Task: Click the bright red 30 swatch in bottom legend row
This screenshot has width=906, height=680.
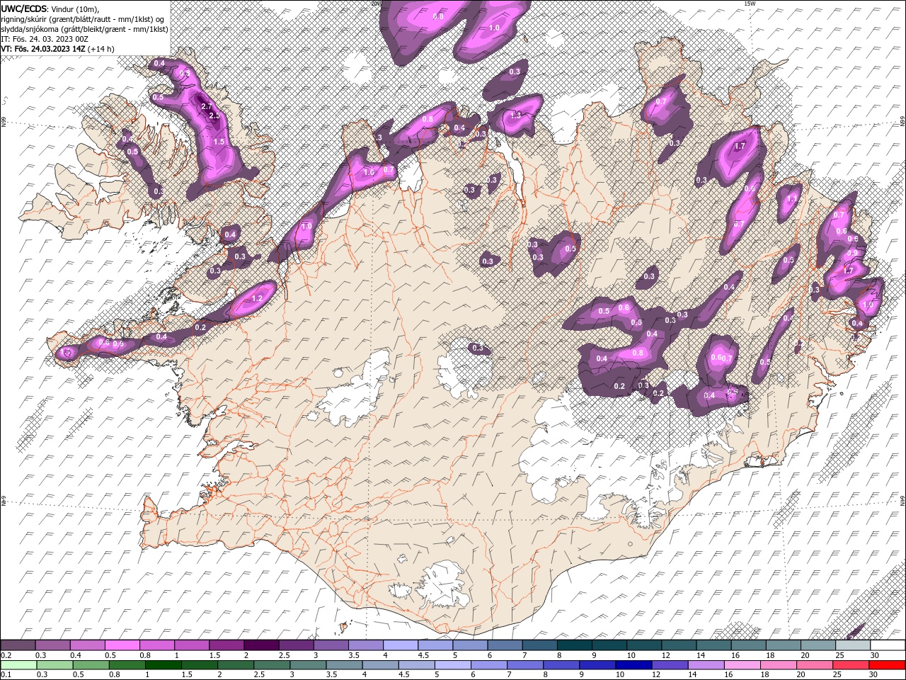Action: (x=887, y=664)
